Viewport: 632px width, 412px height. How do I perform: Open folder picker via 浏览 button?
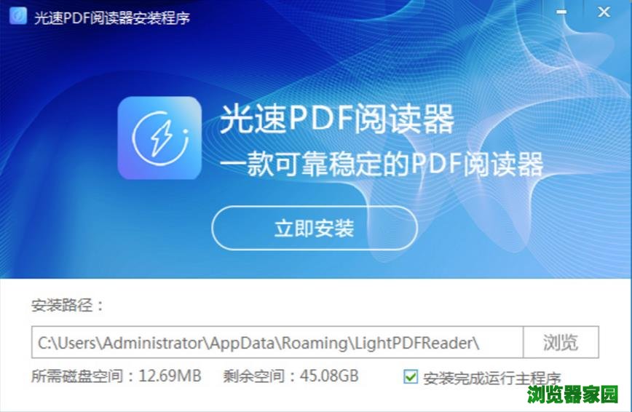click(x=561, y=342)
